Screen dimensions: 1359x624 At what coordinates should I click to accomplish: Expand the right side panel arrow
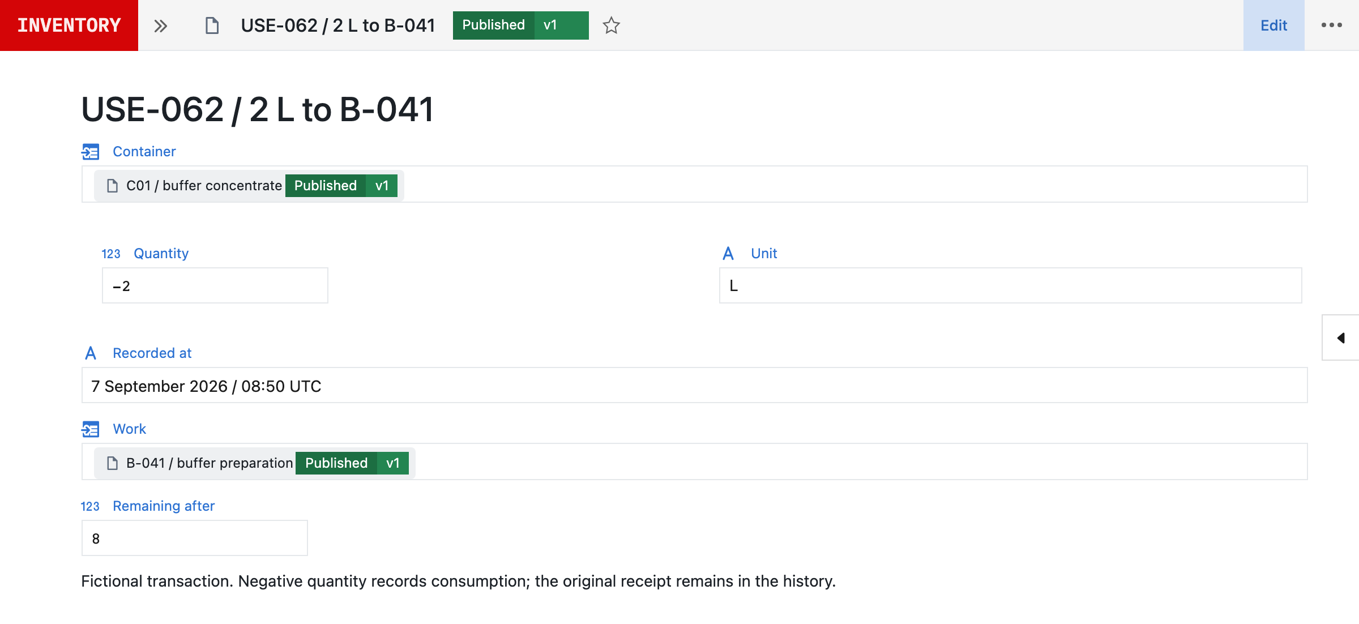(x=1340, y=337)
